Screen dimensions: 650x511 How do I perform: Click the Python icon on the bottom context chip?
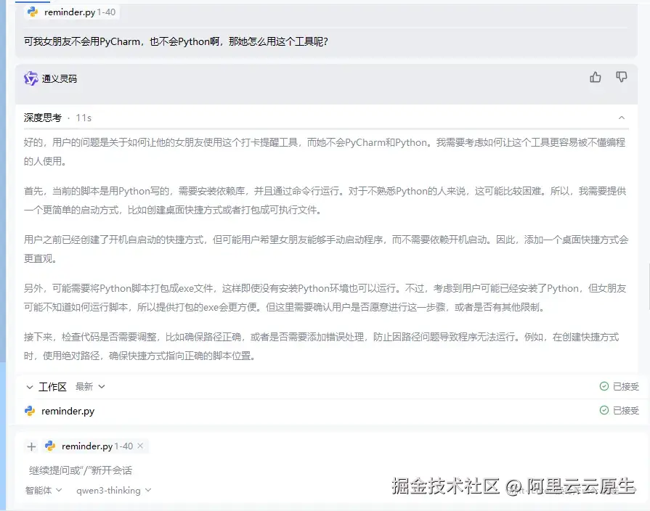click(x=49, y=446)
